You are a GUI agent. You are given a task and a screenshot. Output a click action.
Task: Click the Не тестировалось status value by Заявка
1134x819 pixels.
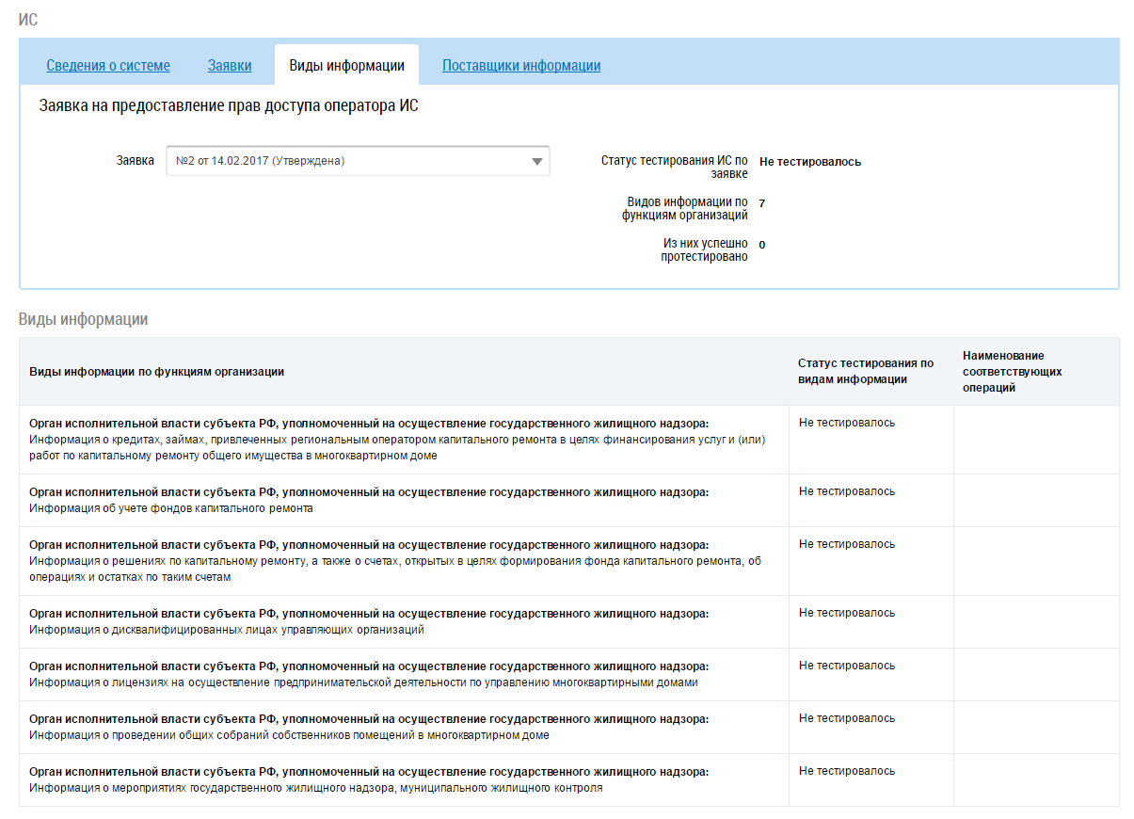809,162
